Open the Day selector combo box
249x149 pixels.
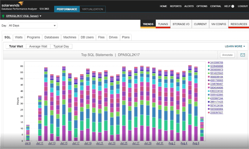click(33, 25)
